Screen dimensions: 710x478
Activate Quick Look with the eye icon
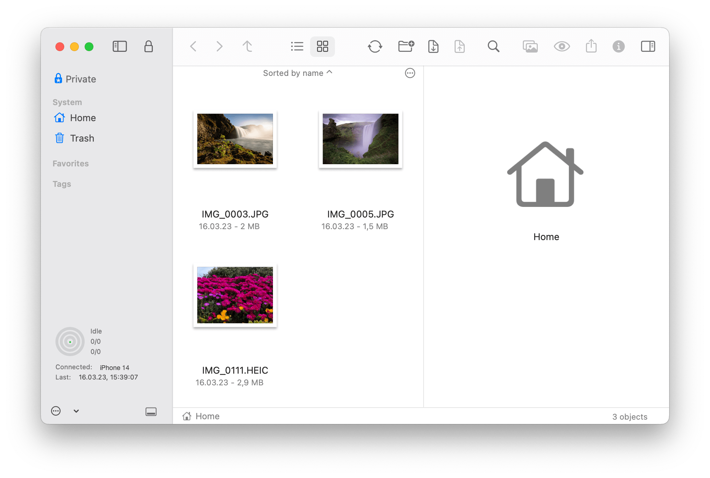click(x=562, y=46)
